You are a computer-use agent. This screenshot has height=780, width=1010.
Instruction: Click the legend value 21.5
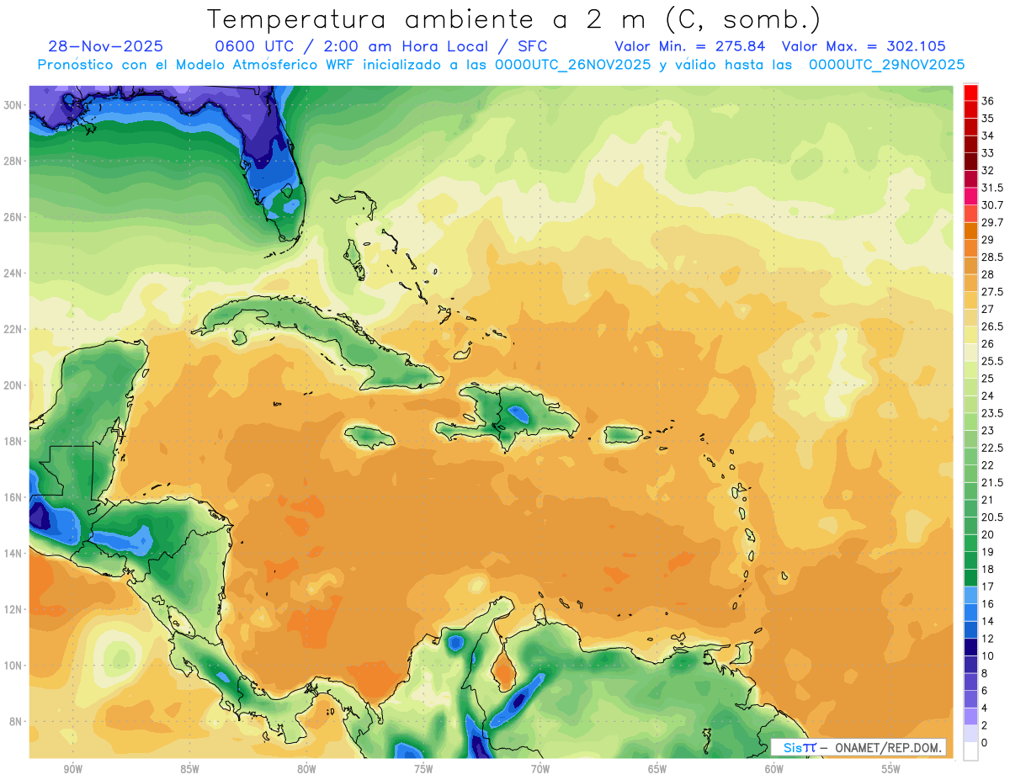992,482
